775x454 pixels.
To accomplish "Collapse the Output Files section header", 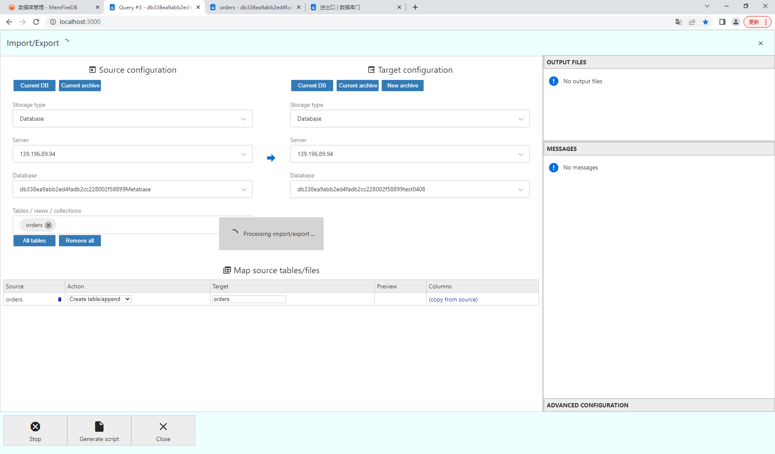I will (x=659, y=62).
